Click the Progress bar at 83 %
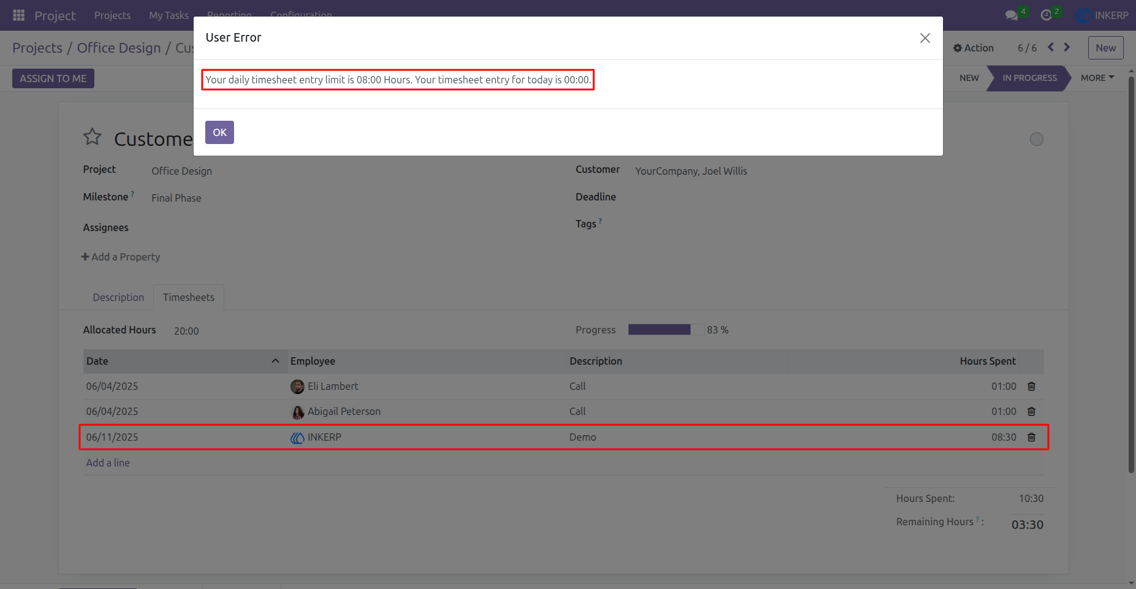The height and width of the screenshot is (589, 1136). (x=666, y=330)
